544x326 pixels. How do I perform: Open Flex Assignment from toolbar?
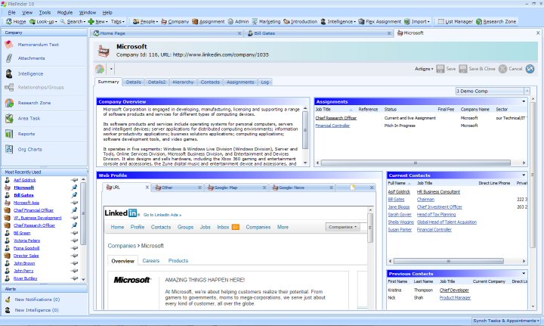tap(379, 21)
